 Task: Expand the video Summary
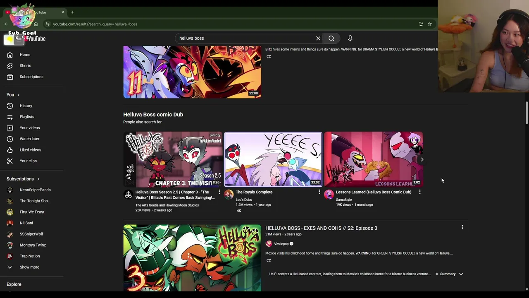pos(449,274)
